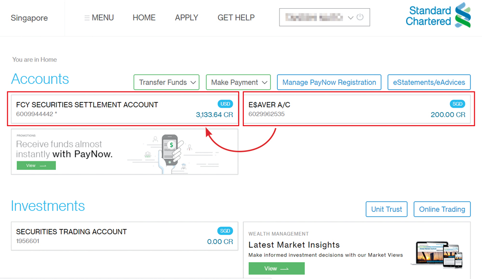The image size is (482, 279).
Task: Click the SGD badge on E$AVER account
Action: (x=457, y=104)
